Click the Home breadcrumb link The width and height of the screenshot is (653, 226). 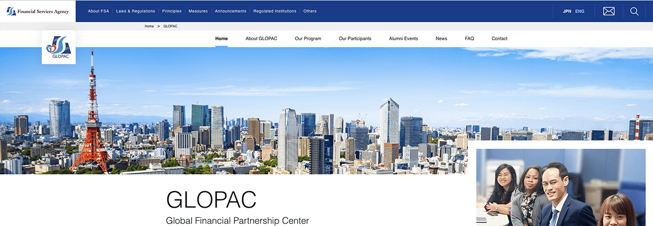[x=149, y=26]
